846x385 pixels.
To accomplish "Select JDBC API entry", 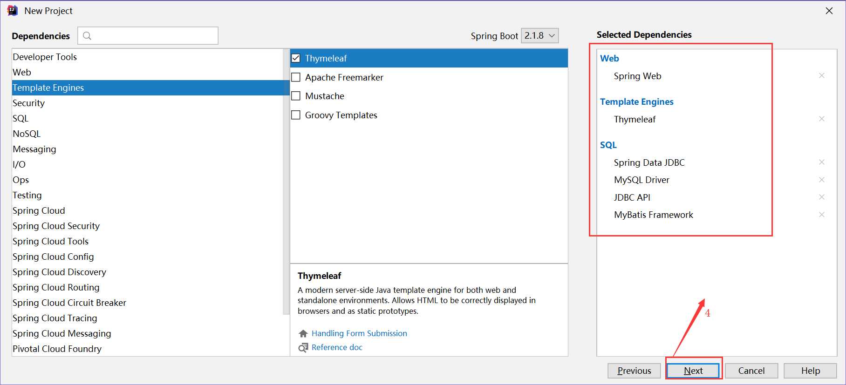I will coord(632,197).
